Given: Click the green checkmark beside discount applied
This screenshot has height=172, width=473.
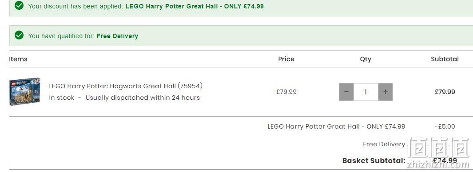Looking at the screenshot, I should [19, 5].
